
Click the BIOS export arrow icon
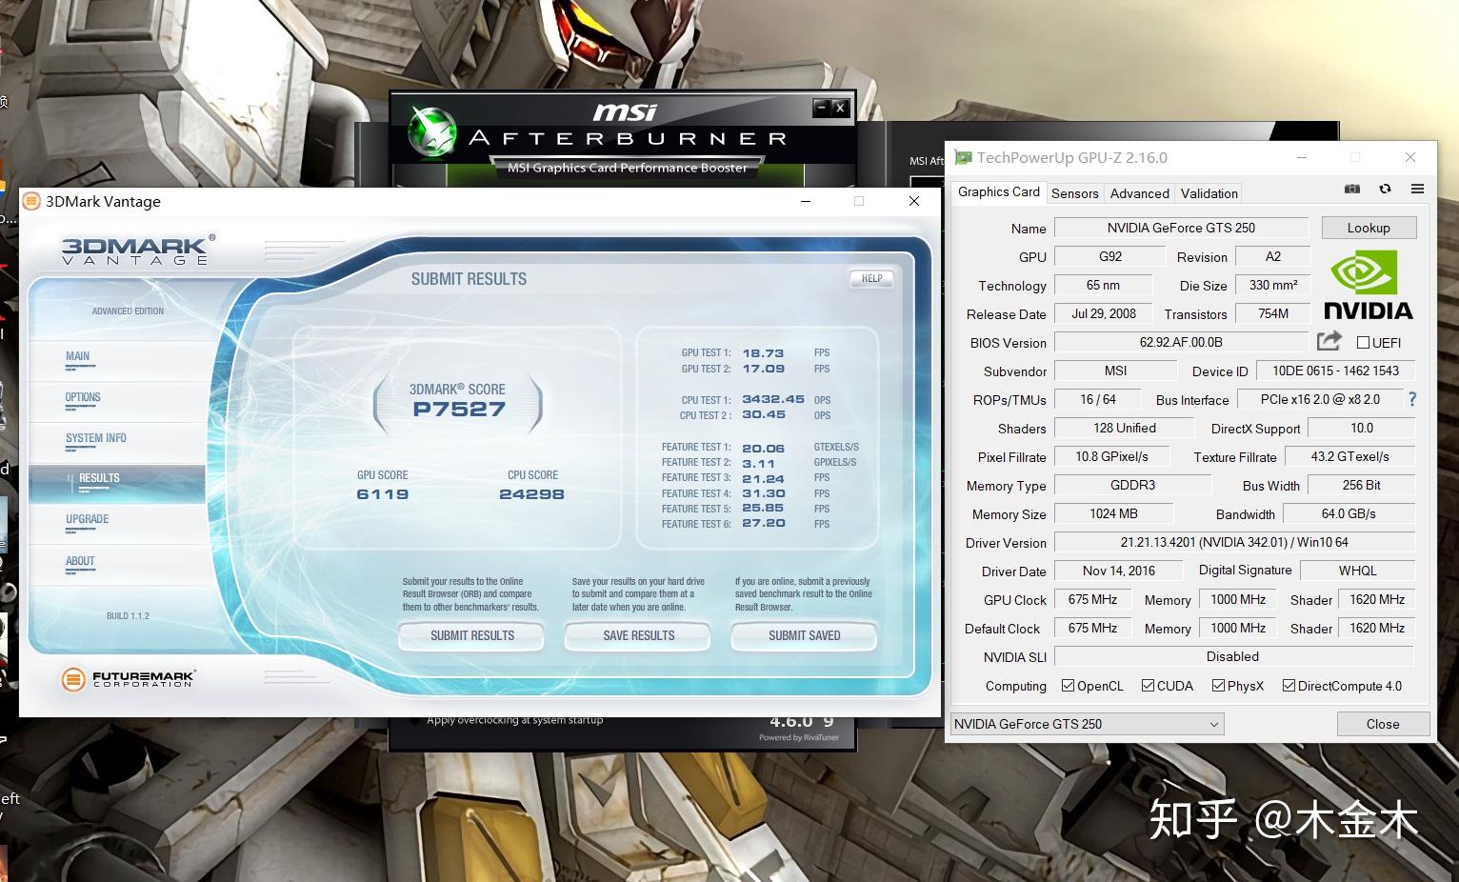pos(1329,341)
